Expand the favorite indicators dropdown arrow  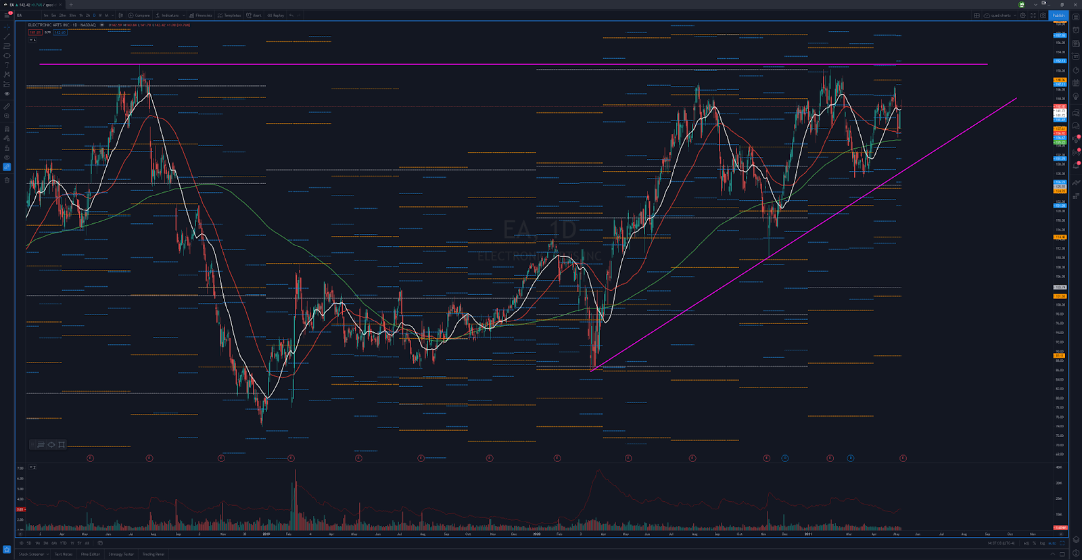point(183,15)
